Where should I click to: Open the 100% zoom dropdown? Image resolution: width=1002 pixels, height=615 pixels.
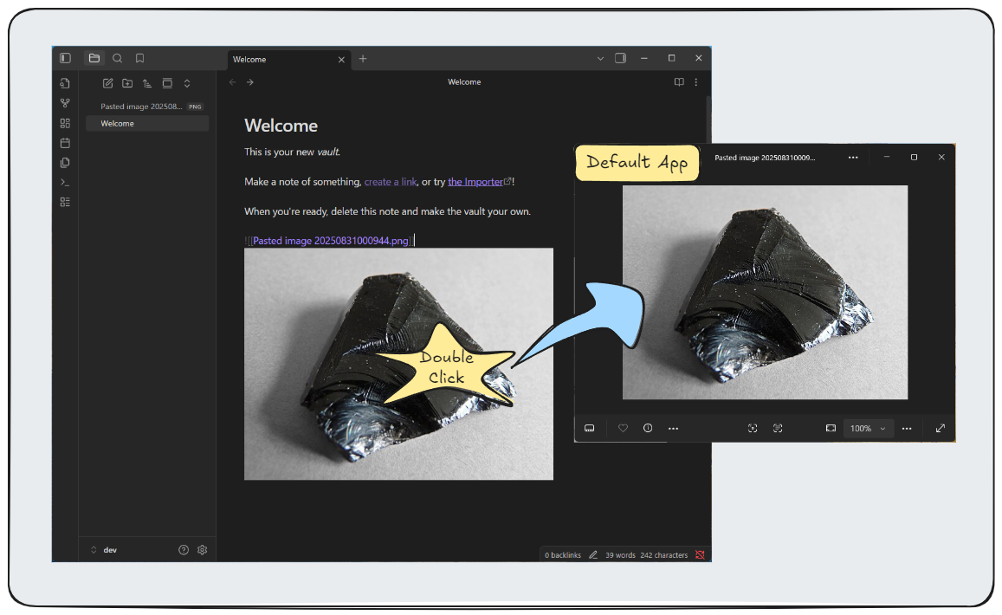868,428
